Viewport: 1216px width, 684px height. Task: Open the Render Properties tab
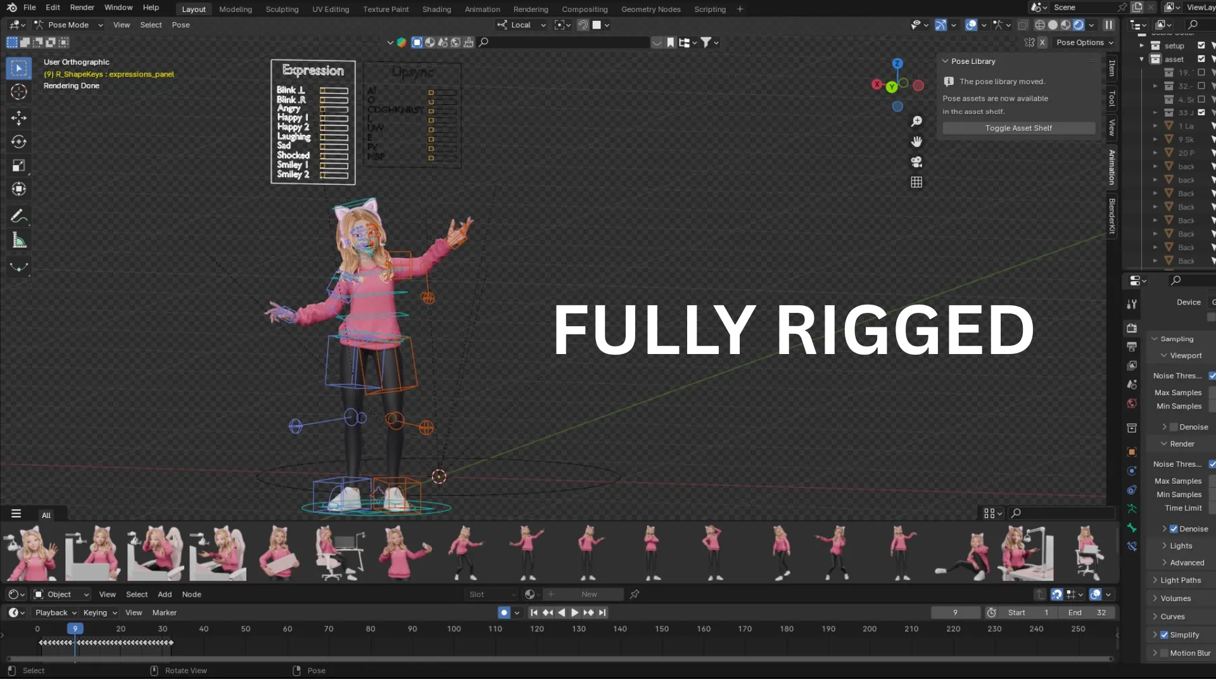coord(1131,328)
